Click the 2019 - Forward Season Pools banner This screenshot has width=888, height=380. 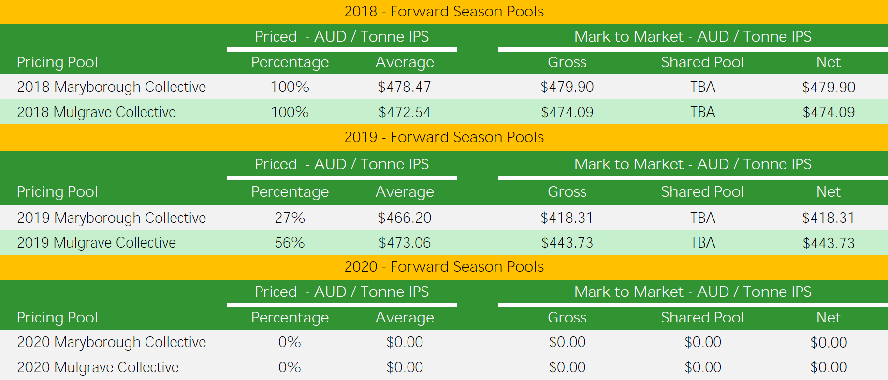point(444,137)
